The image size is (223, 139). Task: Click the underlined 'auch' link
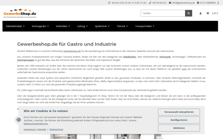(x=184, y=69)
